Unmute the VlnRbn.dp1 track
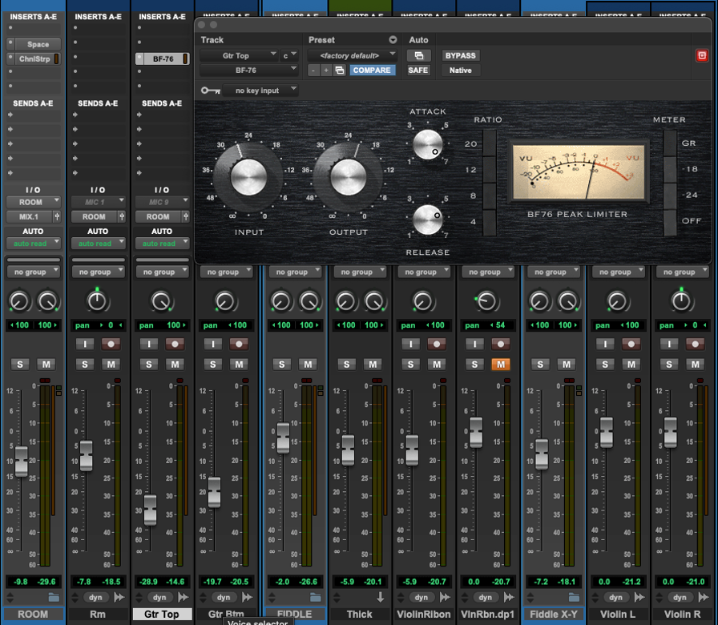718x625 pixels. [501, 365]
